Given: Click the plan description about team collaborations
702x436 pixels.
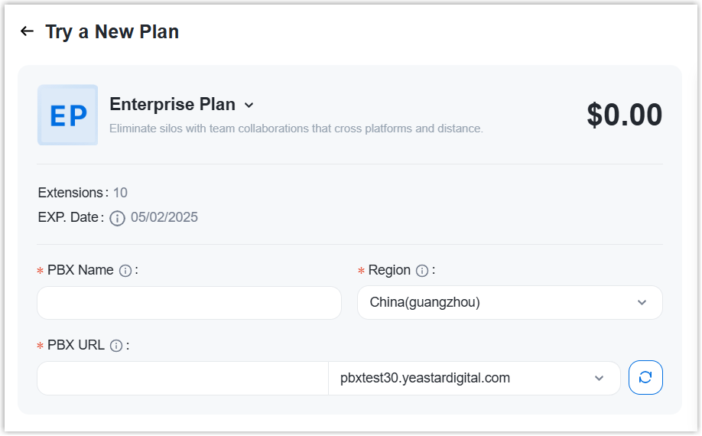Looking at the screenshot, I should tap(296, 129).
